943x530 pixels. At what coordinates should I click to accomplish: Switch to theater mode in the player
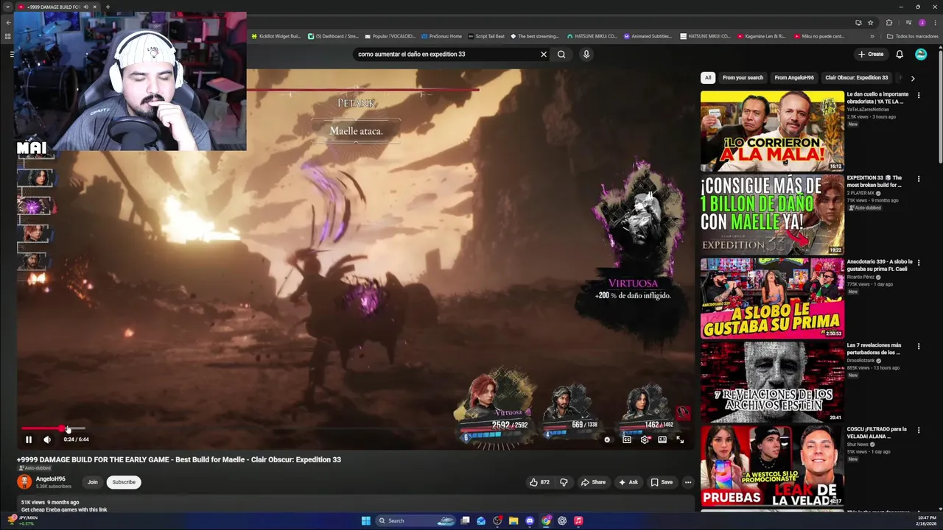click(662, 439)
